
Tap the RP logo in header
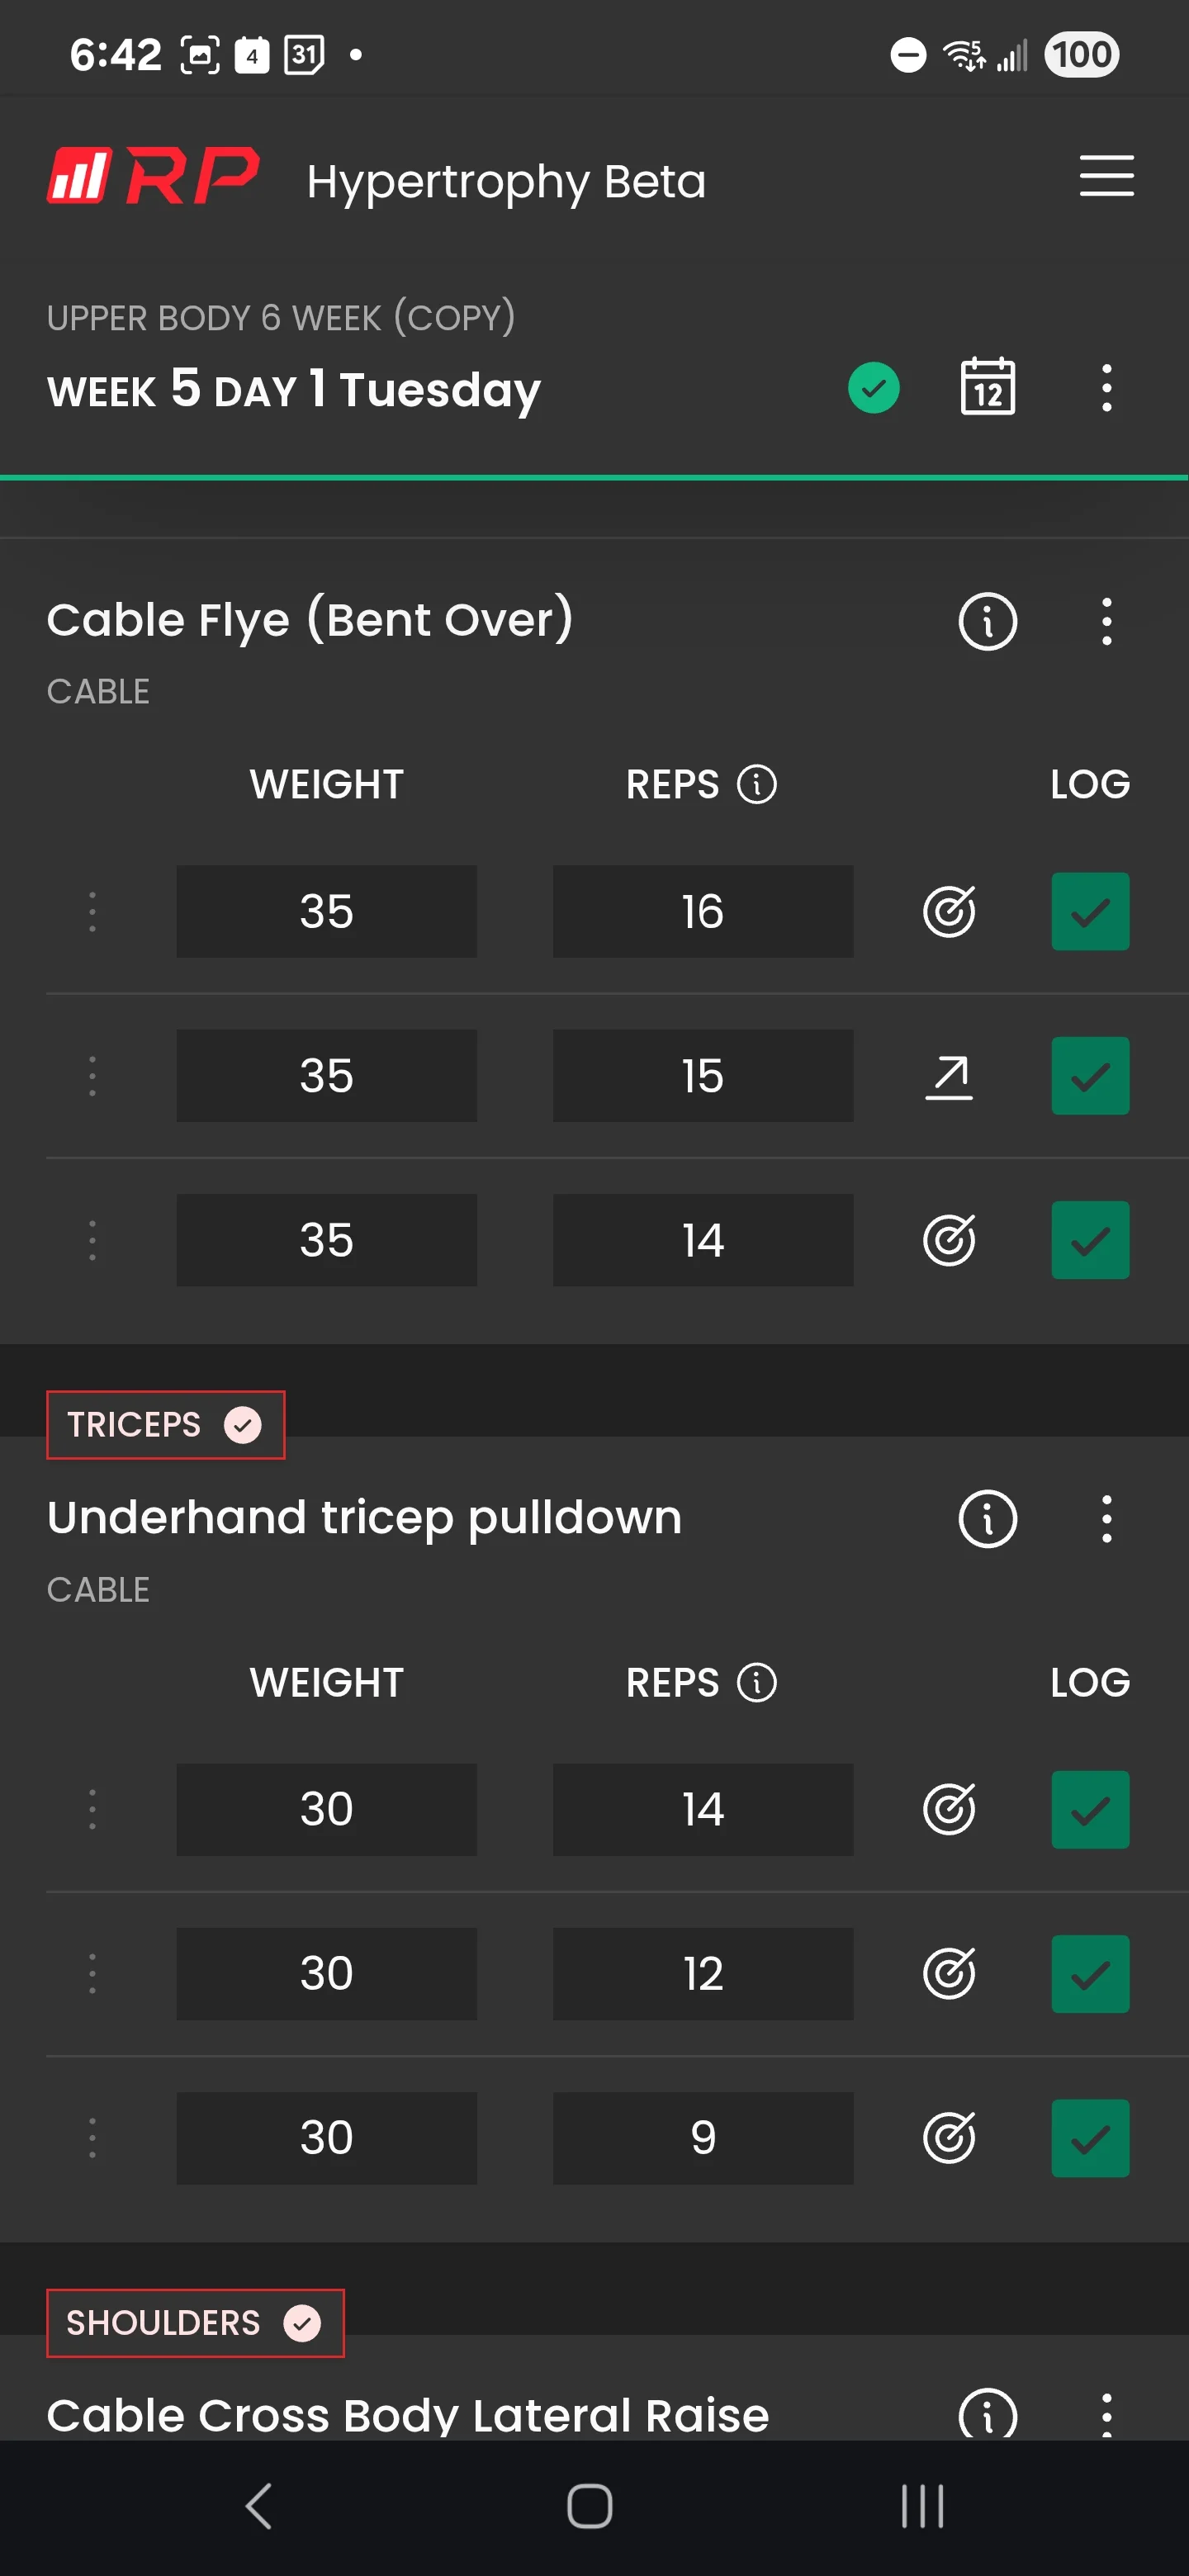coord(153,176)
